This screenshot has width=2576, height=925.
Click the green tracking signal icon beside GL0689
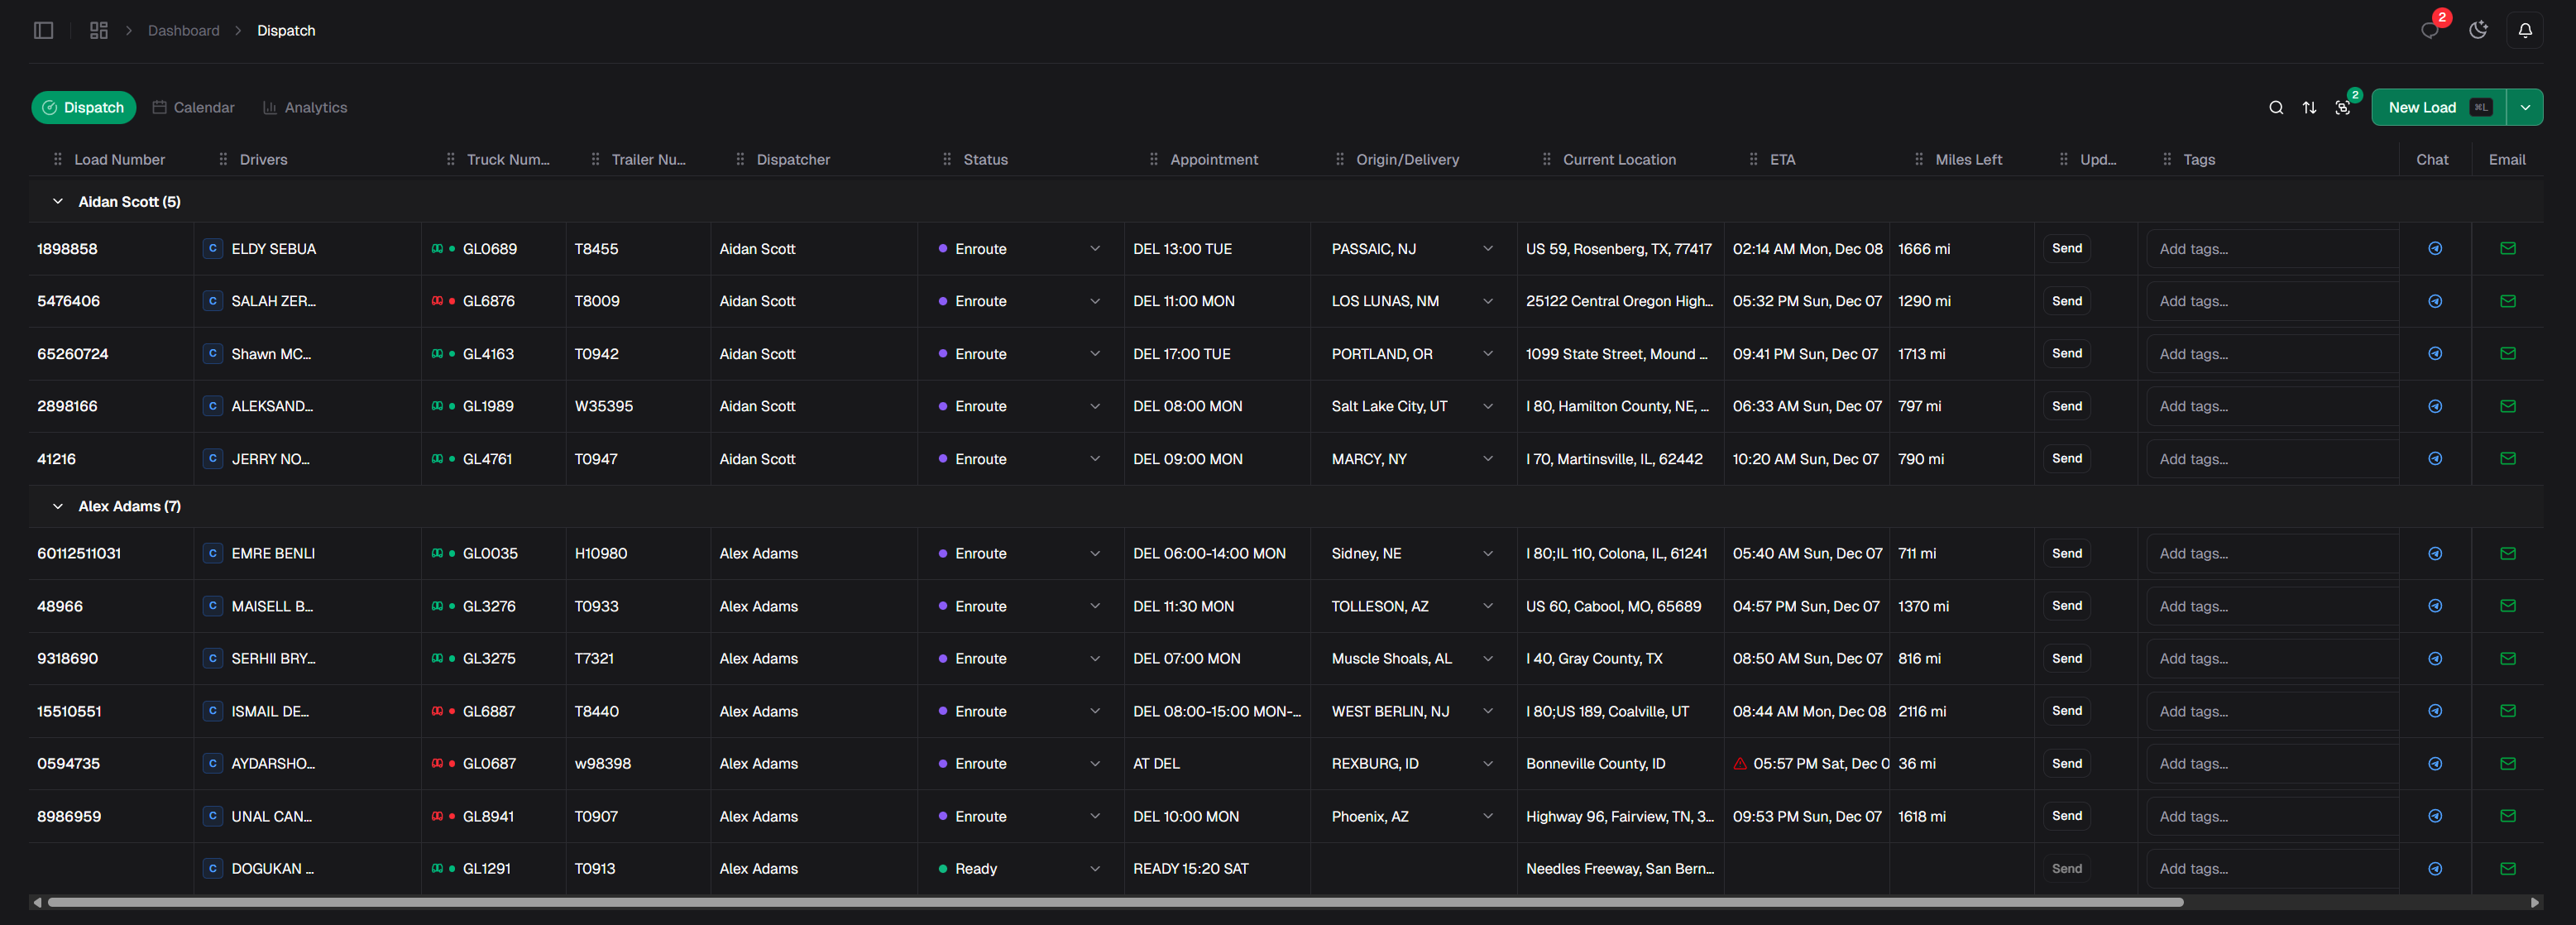point(438,249)
